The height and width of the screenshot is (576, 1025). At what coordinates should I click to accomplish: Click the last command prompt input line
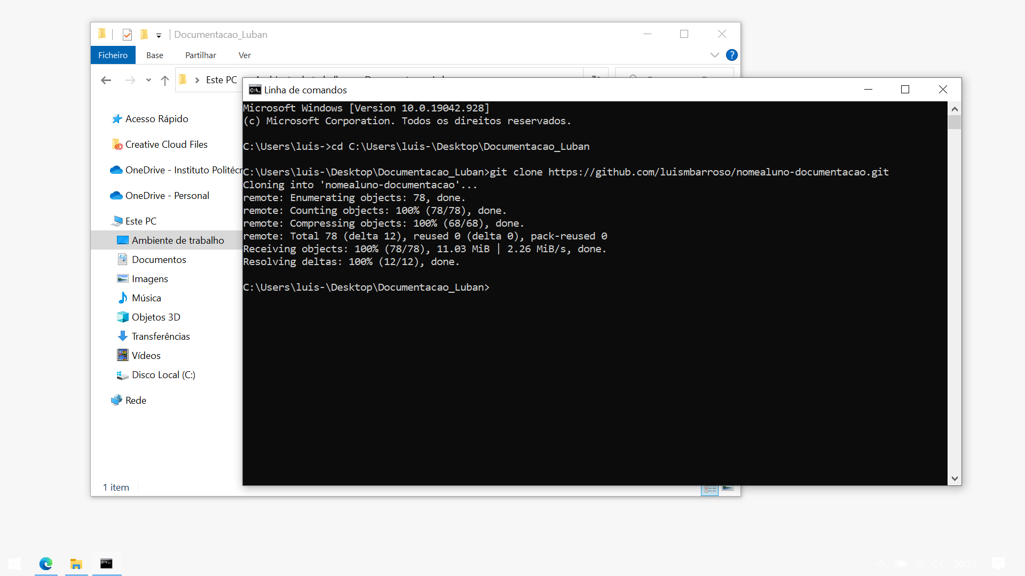pos(366,287)
